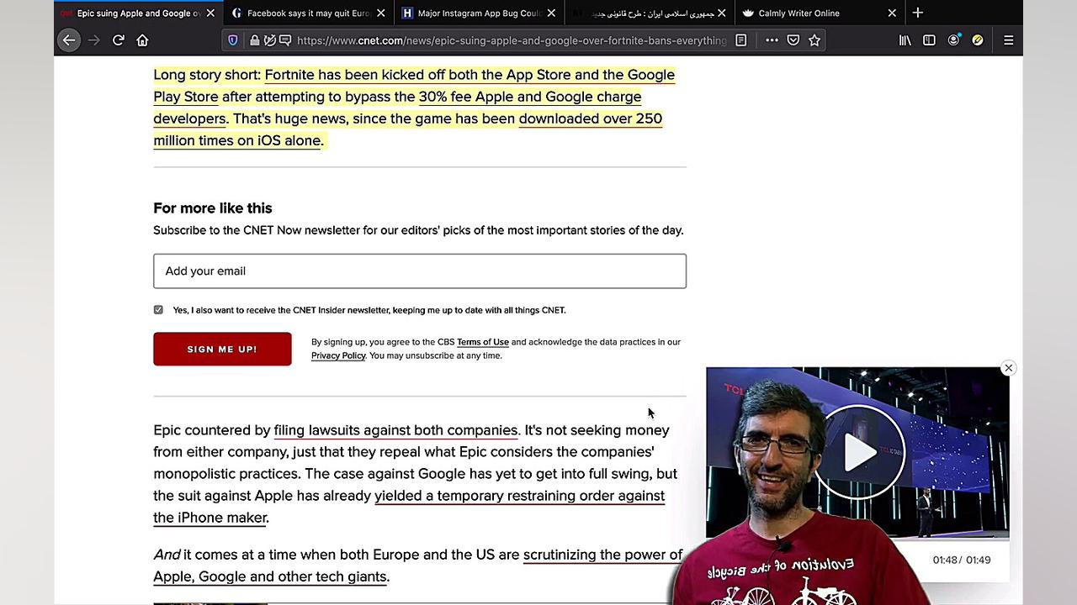Close the Epic suing Apple and Google tab
This screenshot has width=1077, height=605.
[210, 13]
